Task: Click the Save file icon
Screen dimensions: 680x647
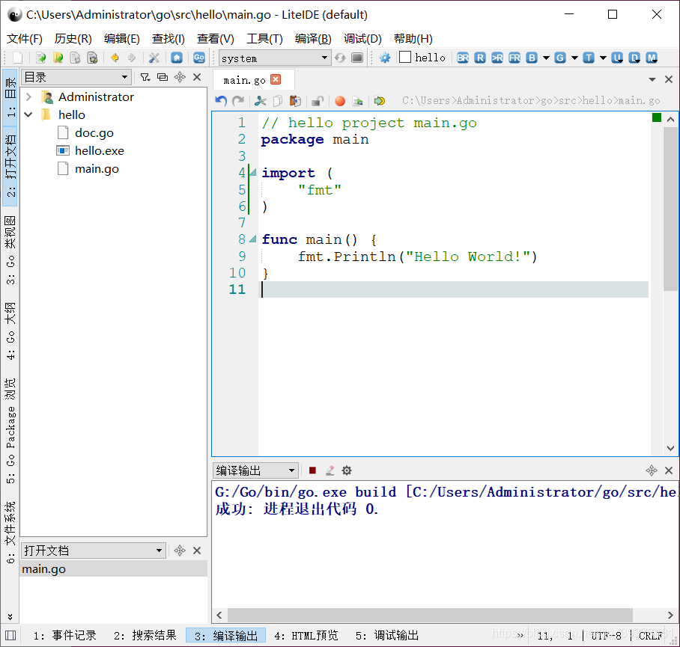Action: coord(75,58)
